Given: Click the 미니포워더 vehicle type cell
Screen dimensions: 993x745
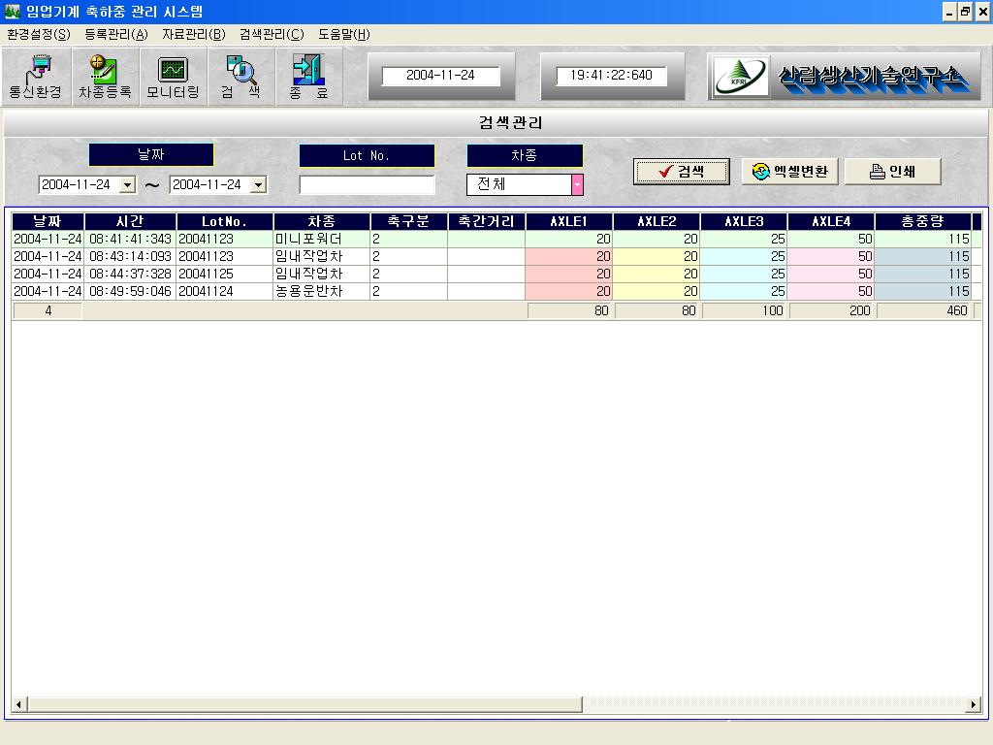Looking at the screenshot, I should tap(322, 239).
